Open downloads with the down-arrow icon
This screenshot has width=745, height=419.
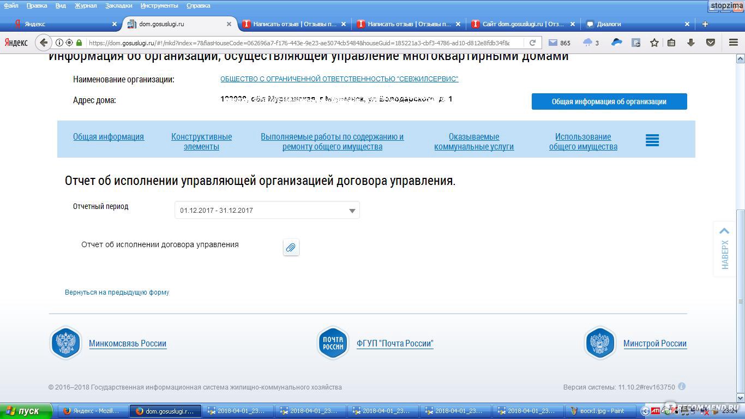tap(691, 43)
